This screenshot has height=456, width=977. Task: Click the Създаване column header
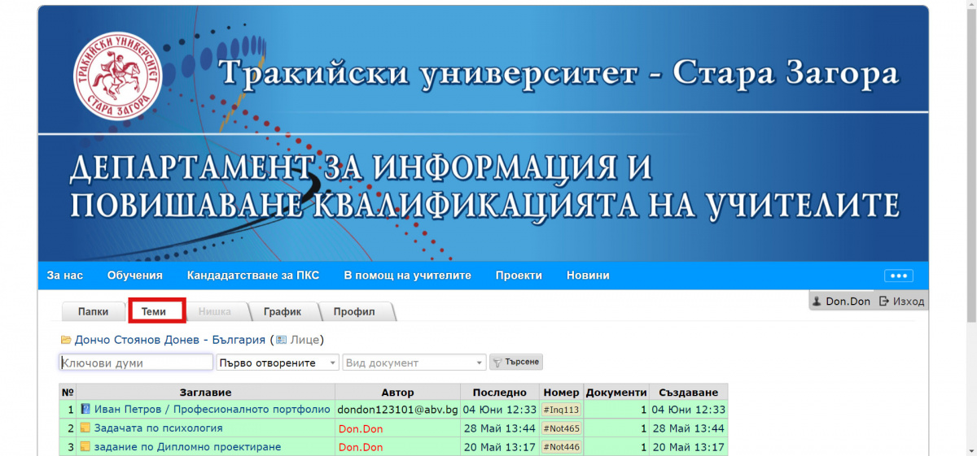coord(689,392)
